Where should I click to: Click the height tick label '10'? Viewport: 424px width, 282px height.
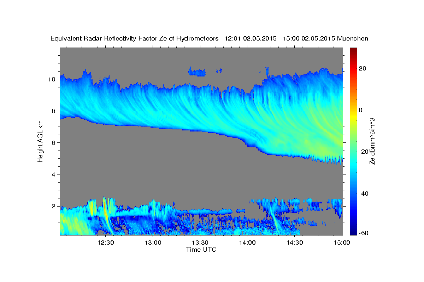point(52,79)
